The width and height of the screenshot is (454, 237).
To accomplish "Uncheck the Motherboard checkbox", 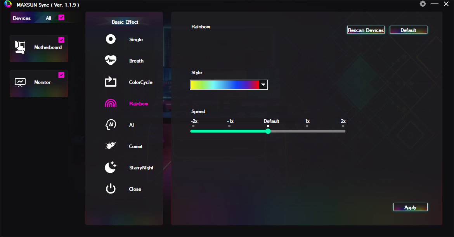I will (61, 40).
